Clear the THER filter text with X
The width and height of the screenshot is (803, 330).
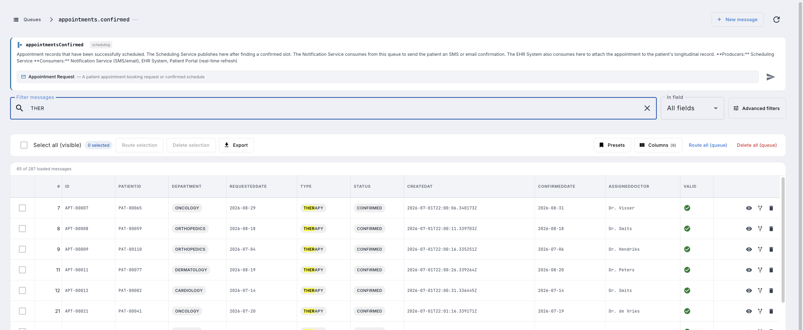click(647, 108)
